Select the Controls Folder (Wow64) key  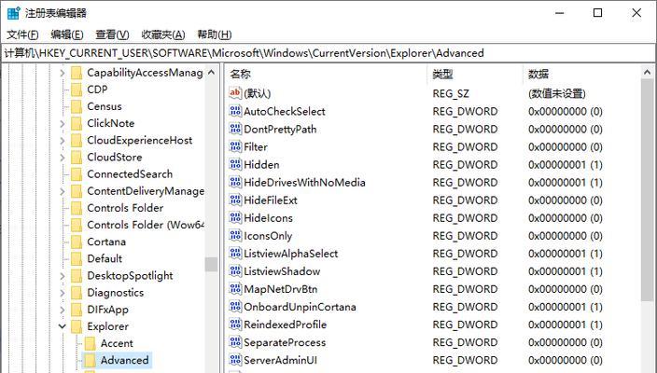tap(146, 225)
